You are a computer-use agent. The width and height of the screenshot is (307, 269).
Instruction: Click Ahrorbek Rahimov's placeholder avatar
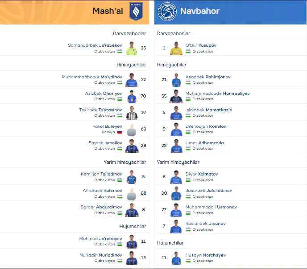coord(132,194)
